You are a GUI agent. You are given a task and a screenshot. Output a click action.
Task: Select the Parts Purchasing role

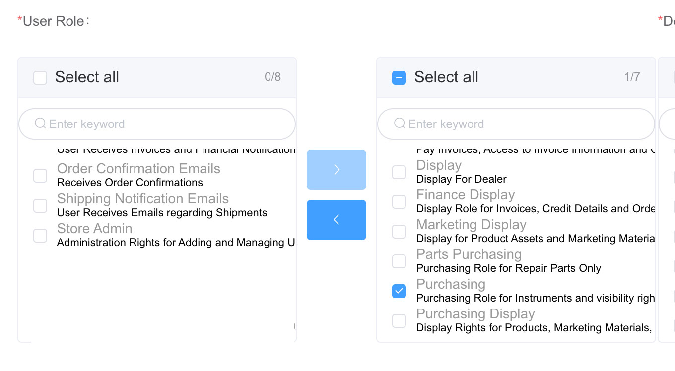tap(399, 261)
